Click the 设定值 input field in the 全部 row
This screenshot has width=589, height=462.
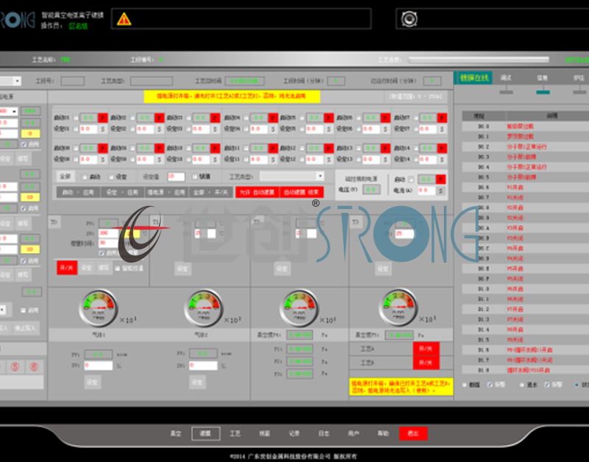(x=176, y=177)
